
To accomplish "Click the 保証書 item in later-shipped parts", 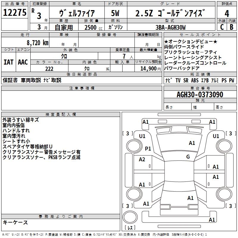I will tap(10, 80).
